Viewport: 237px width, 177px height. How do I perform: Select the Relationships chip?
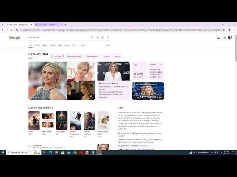92,56
